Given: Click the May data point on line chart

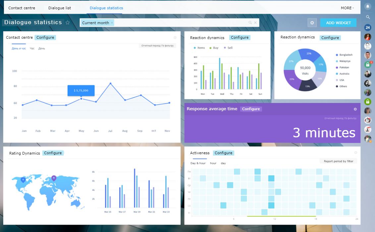Looking at the screenshot, I should pos(81,99).
